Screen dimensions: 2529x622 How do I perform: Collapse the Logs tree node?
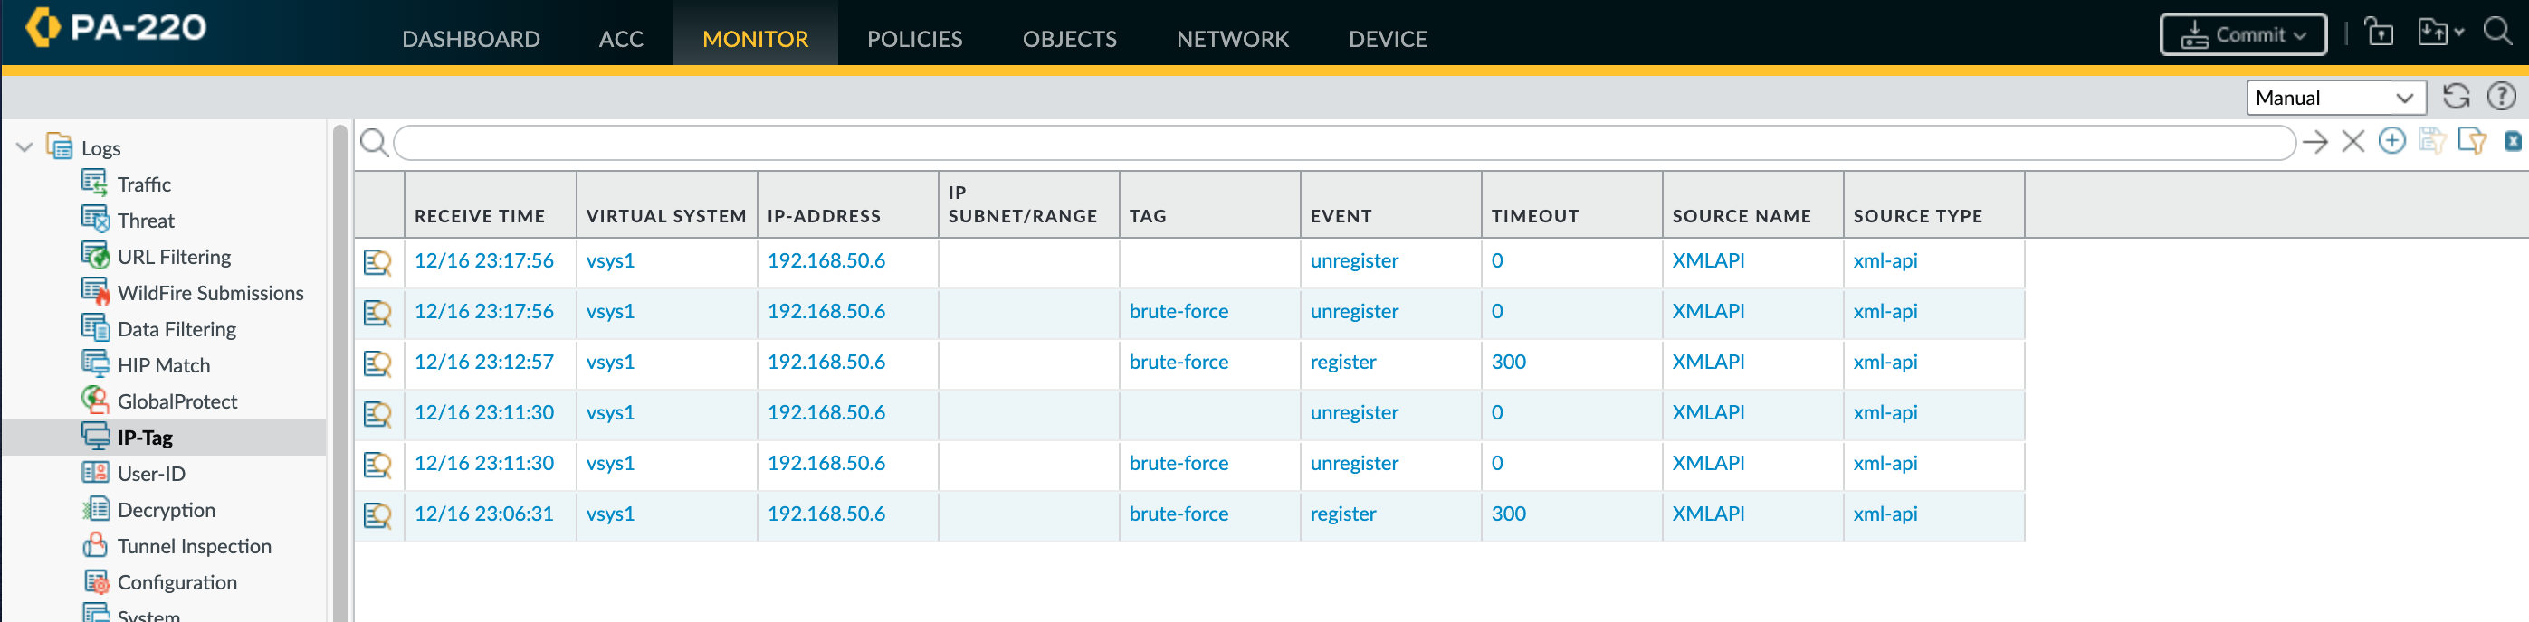coord(24,148)
